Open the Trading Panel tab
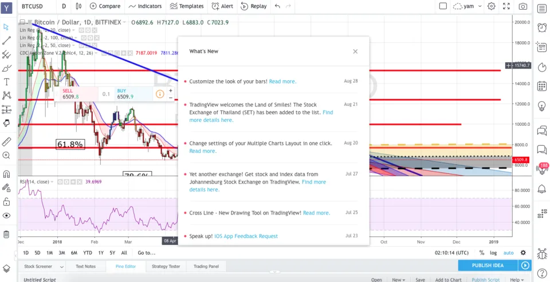 coord(206,266)
